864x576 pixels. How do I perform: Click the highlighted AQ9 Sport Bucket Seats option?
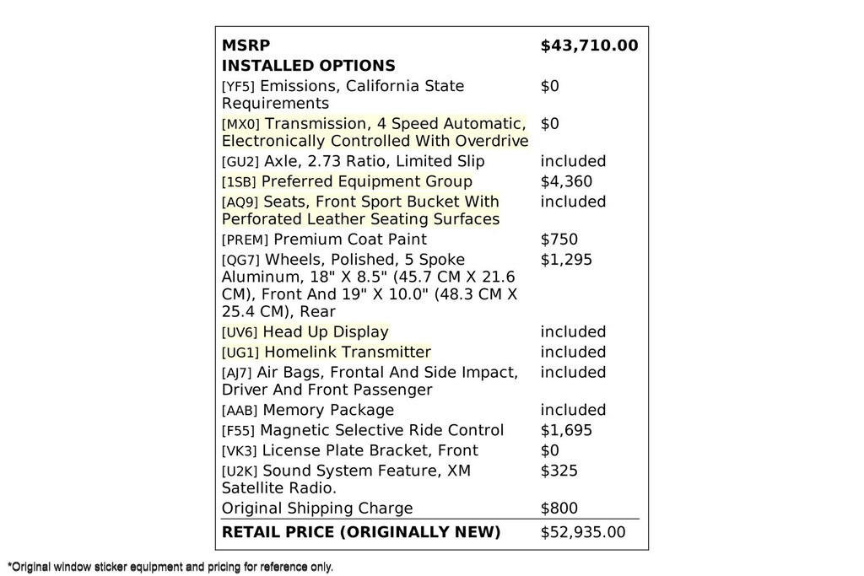(x=360, y=211)
